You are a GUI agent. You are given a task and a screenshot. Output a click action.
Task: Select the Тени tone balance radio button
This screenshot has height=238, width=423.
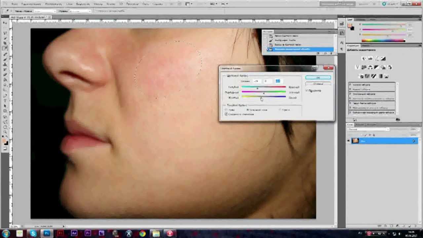coord(226,110)
